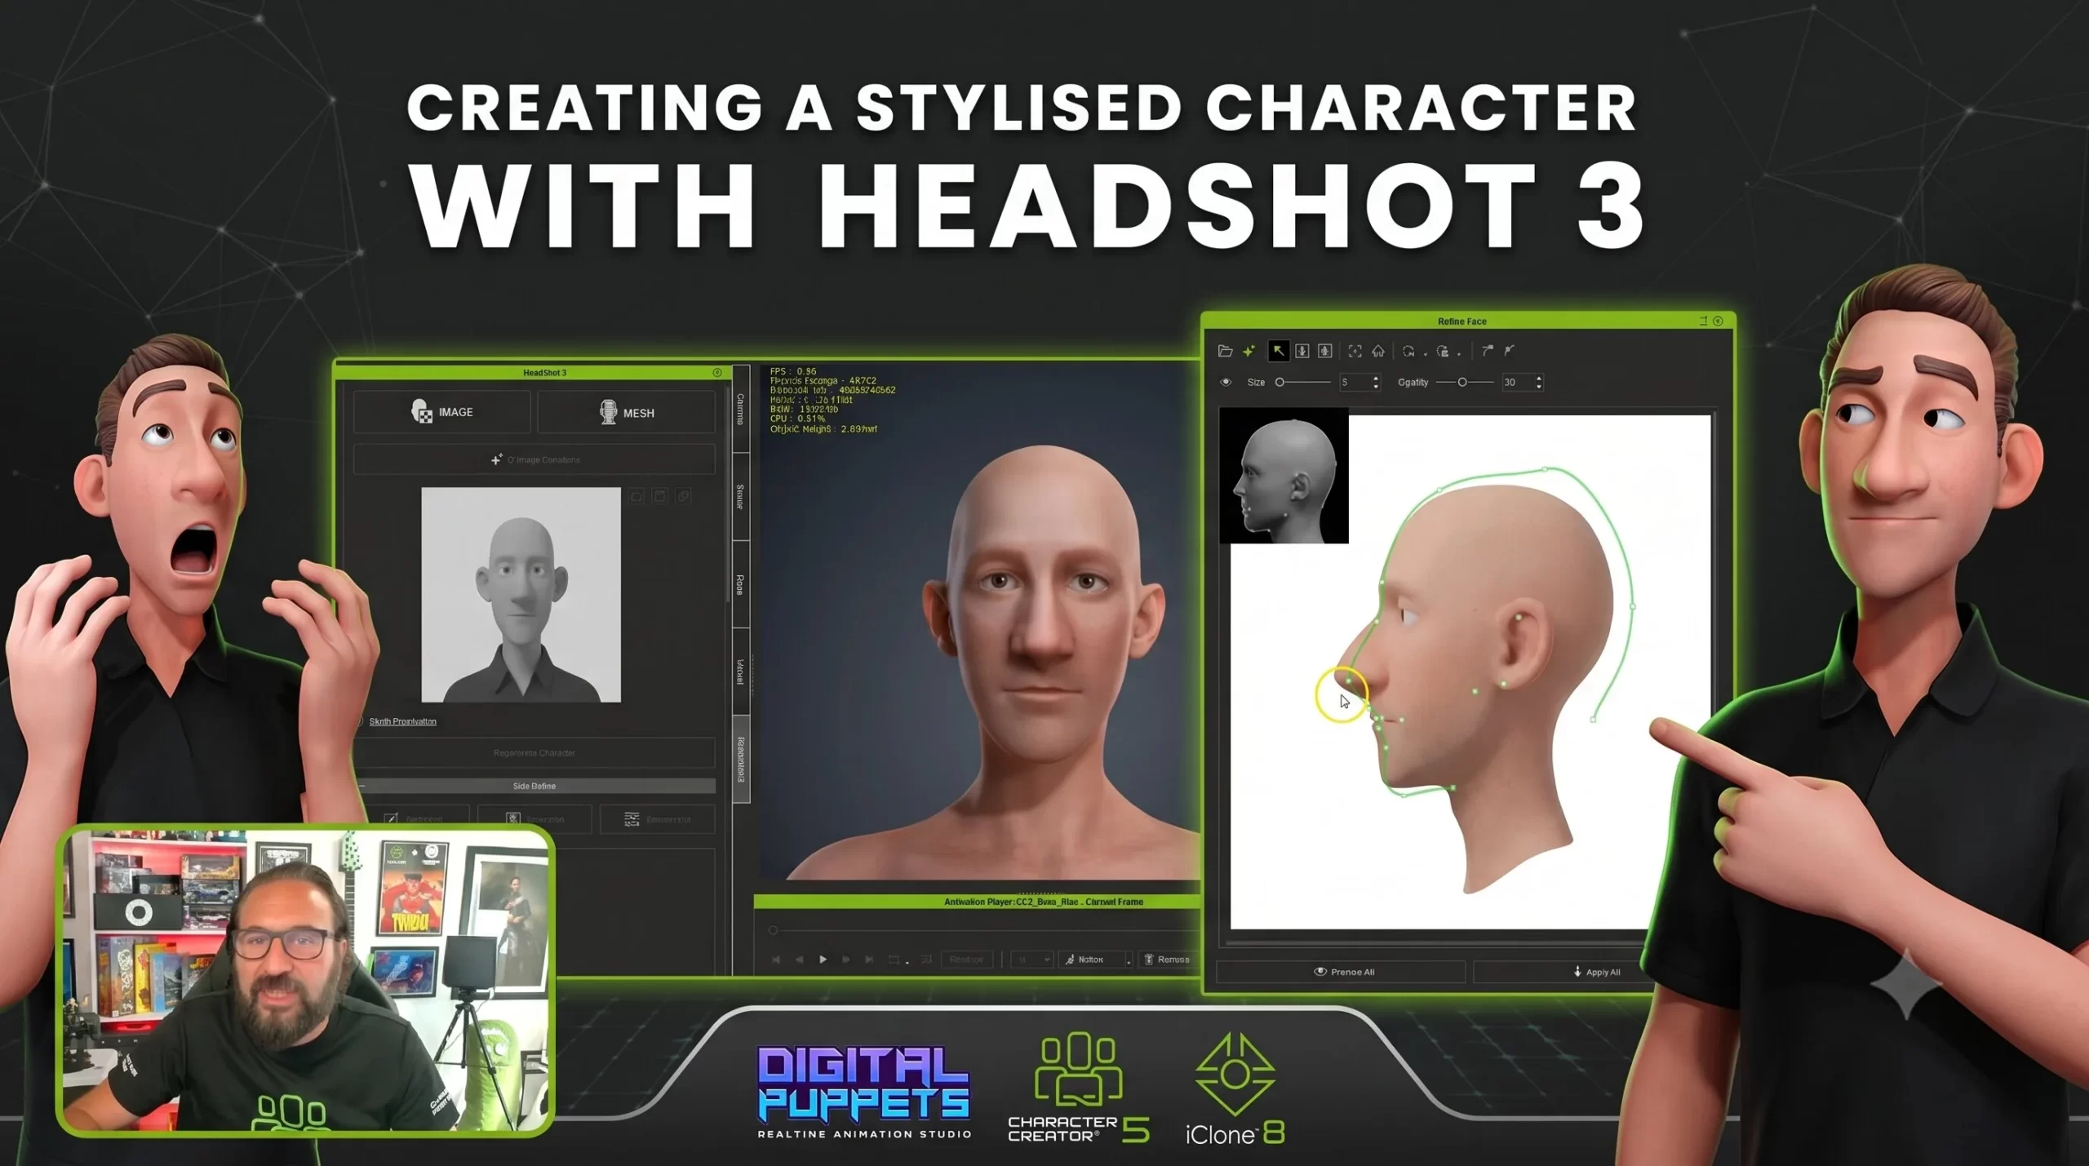The width and height of the screenshot is (2089, 1166).
Task: Click the Prenoe All button
Action: pyautogui.click(x=1342, y=972)
